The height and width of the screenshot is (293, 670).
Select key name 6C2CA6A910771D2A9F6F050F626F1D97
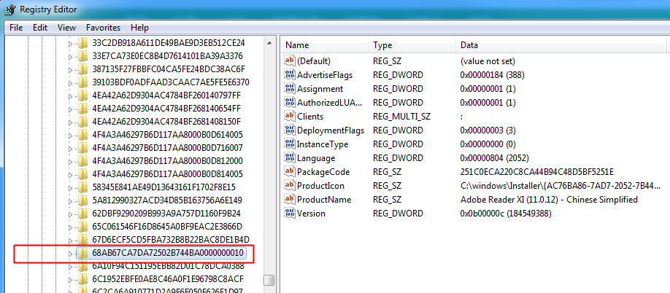click(167, 292)
